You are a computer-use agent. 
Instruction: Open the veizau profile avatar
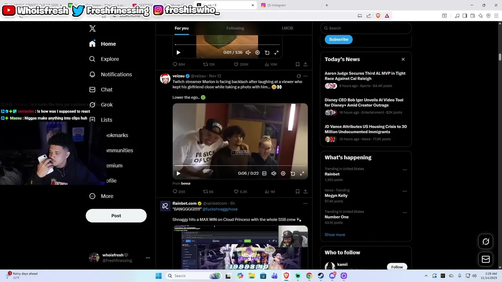point(165,78)
